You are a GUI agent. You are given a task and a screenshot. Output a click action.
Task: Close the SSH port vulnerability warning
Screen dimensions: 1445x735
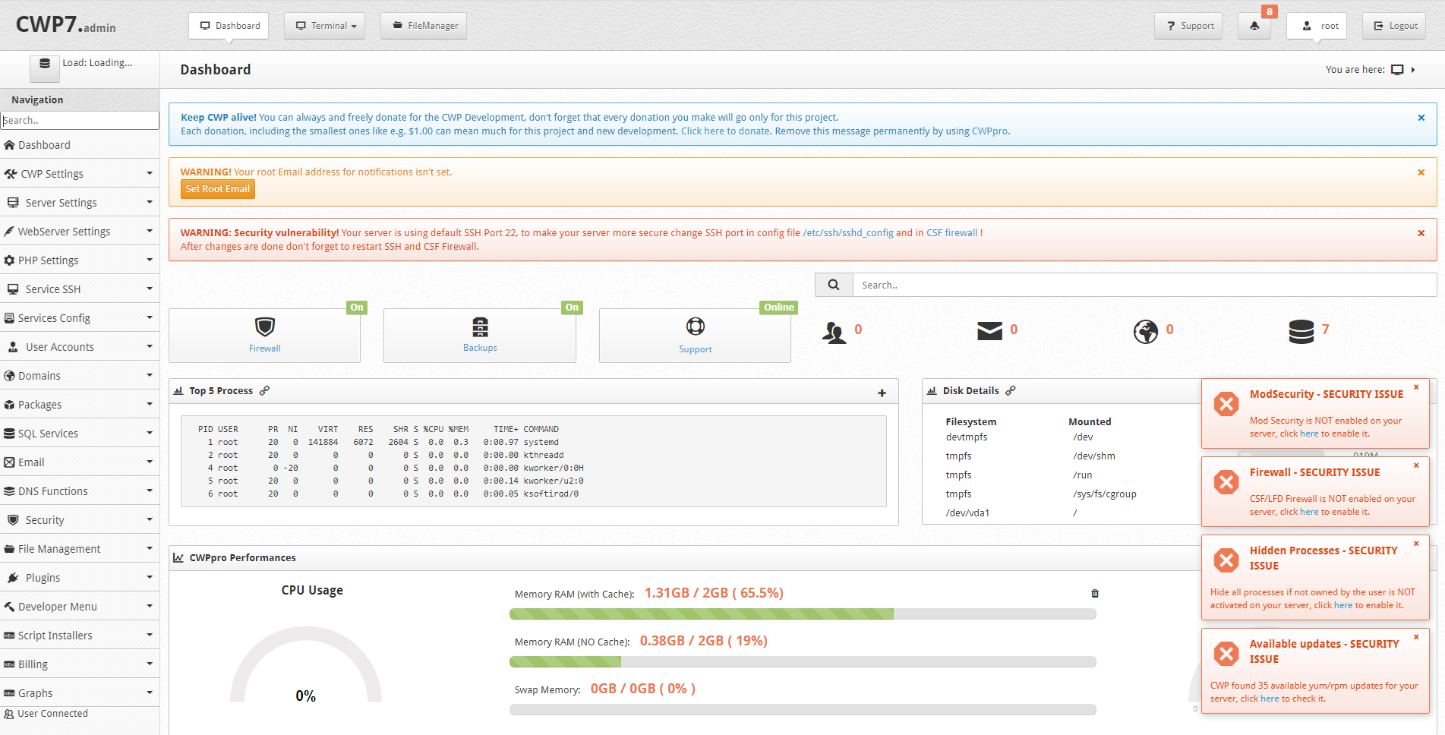coord(1421,233)
